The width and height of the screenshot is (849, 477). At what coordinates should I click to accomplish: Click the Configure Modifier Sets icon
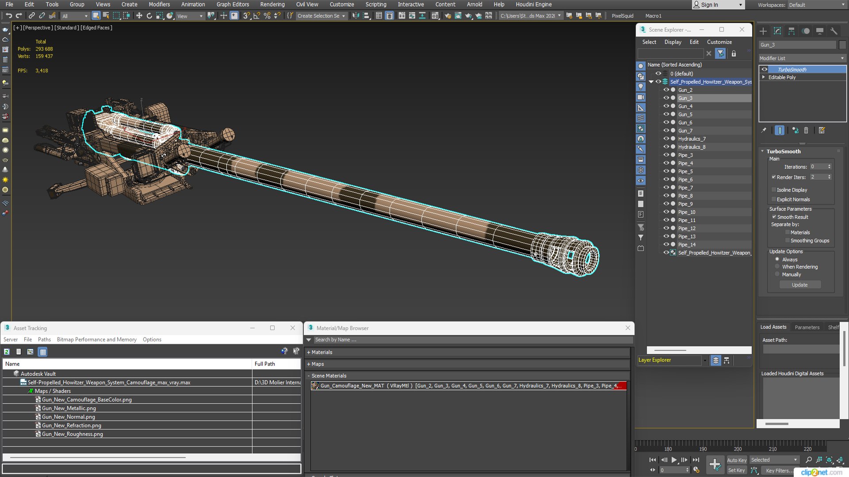(822, 130)
